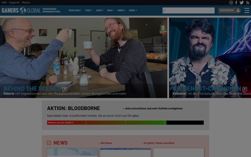Viewport: 251px width, 157px height.
Task: Open comments bubble on Behind the Scenes
Action: [x=65, y=89]
